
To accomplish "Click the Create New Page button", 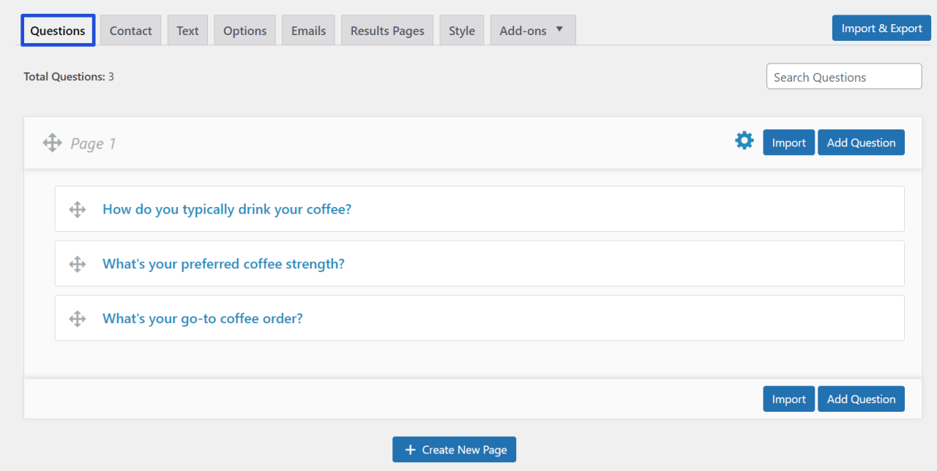I will point(455,450).
